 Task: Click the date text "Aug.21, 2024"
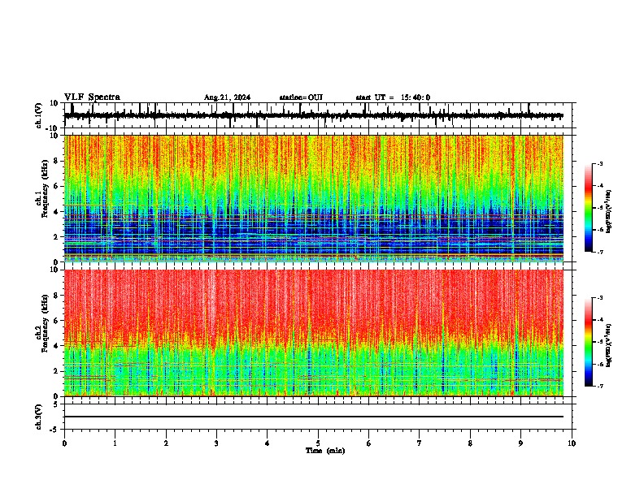pos(227,97)
